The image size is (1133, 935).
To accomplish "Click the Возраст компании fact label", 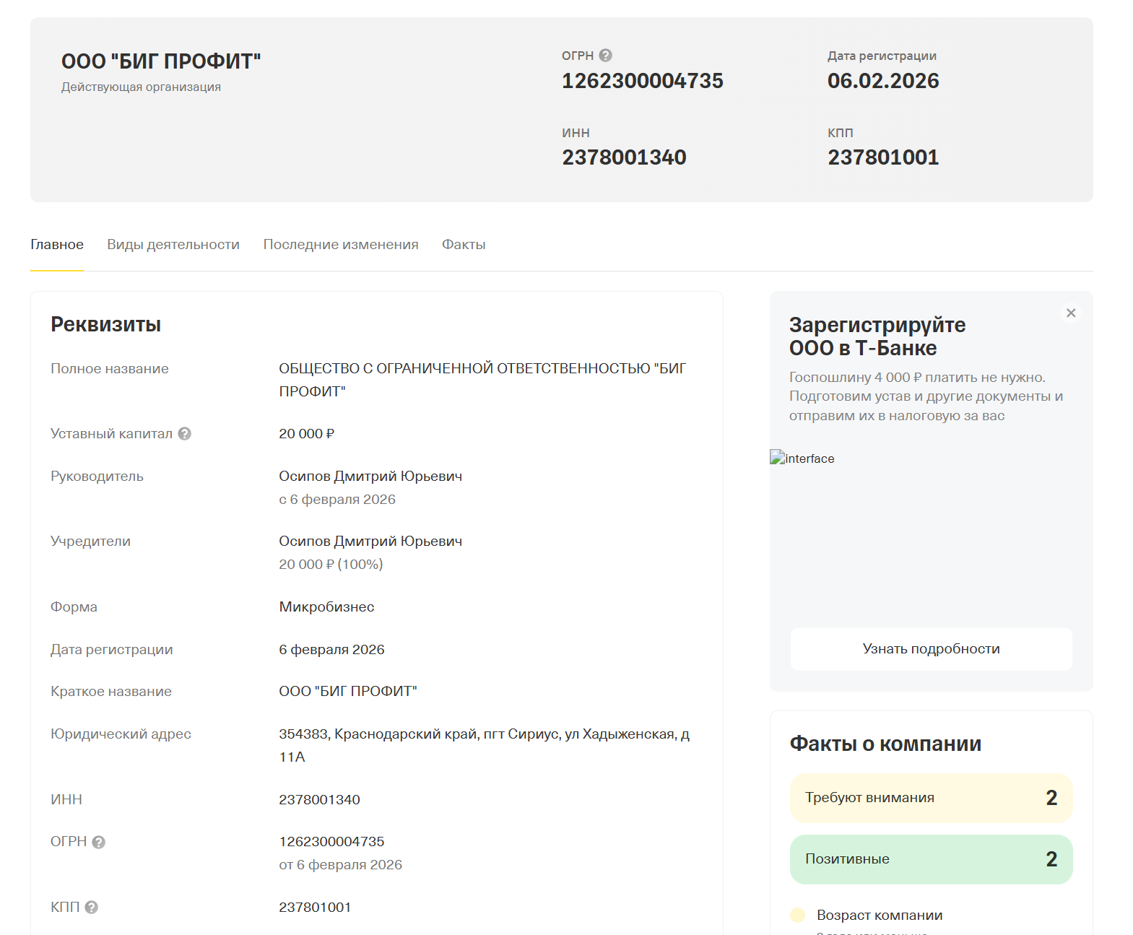I will 880,916.
